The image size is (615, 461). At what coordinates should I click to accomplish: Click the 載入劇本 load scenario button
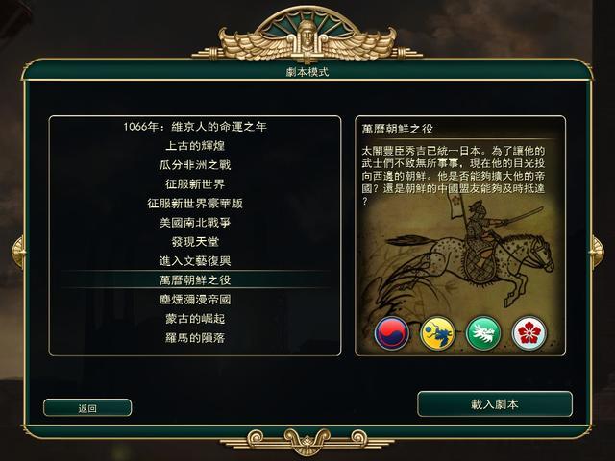[x=495, y=404]
